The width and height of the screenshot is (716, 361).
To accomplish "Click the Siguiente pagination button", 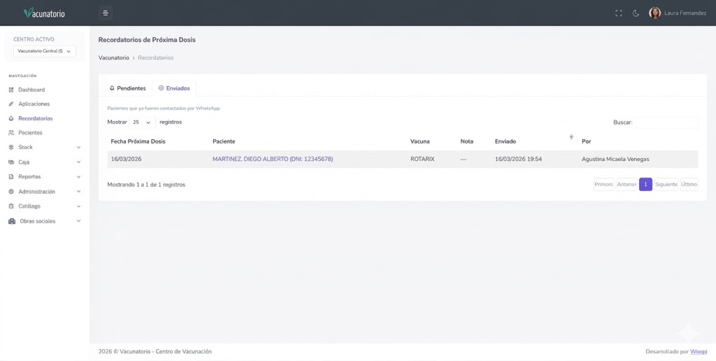I will [666, 185].
